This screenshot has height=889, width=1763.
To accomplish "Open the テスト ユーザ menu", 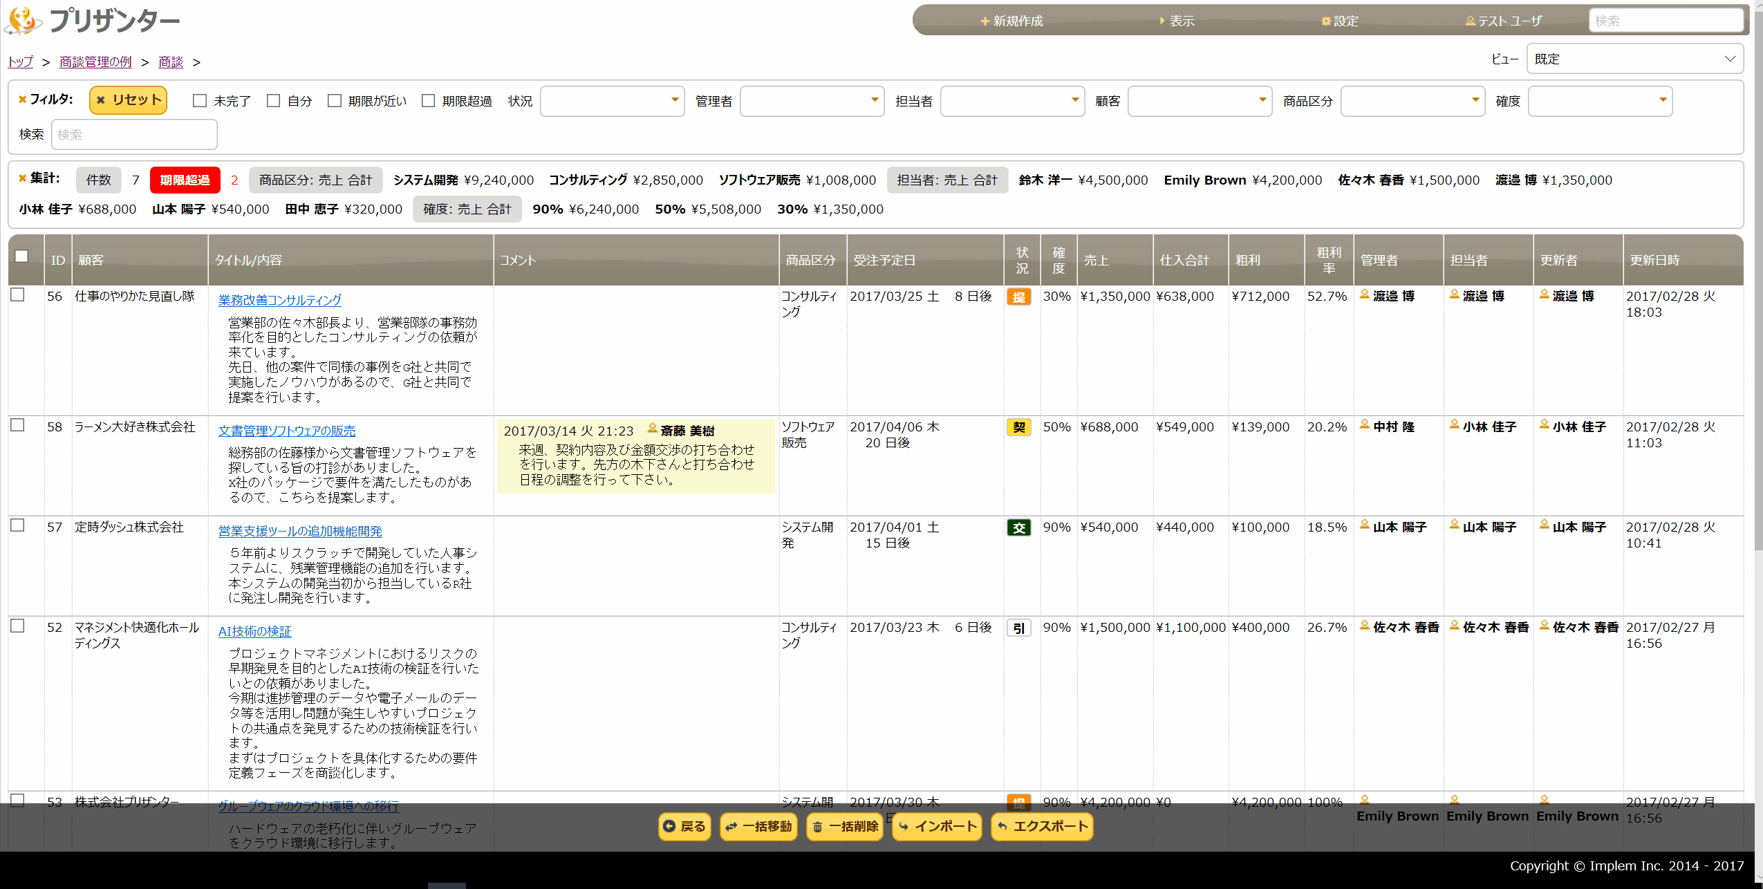I will [x=1503, y=21].
